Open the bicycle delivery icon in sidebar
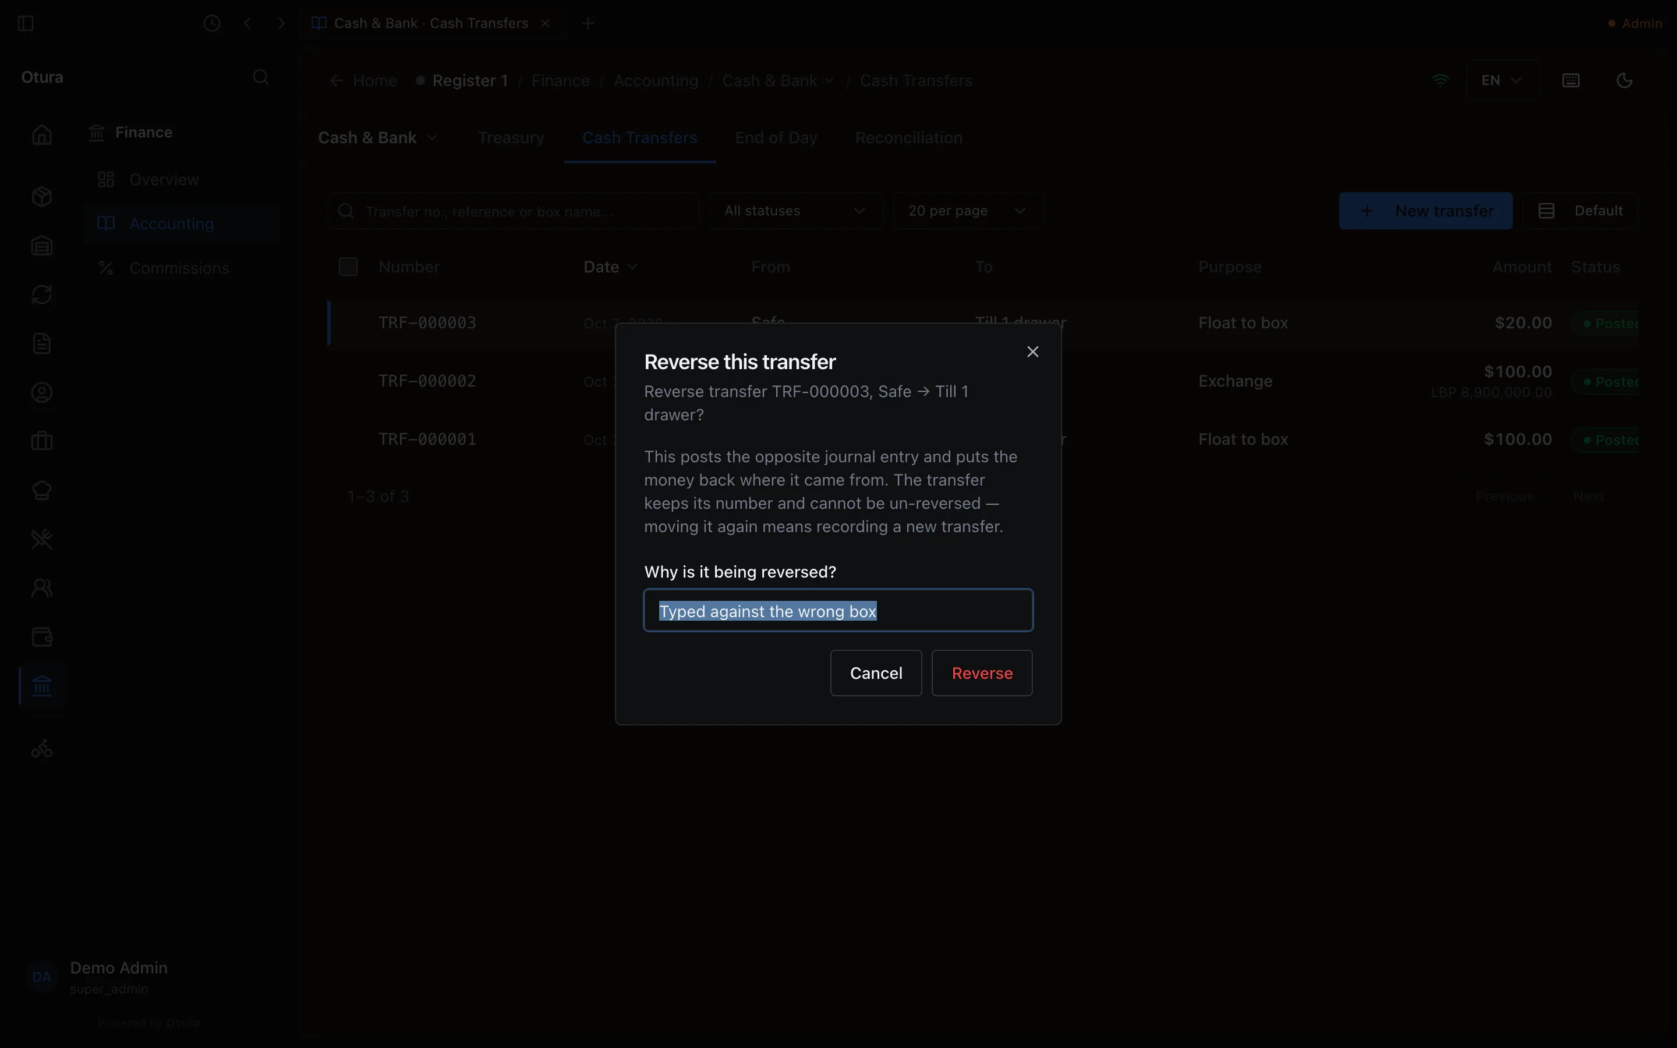The height and width of the screenshot is (1048, 1677). tap(43, 749)
